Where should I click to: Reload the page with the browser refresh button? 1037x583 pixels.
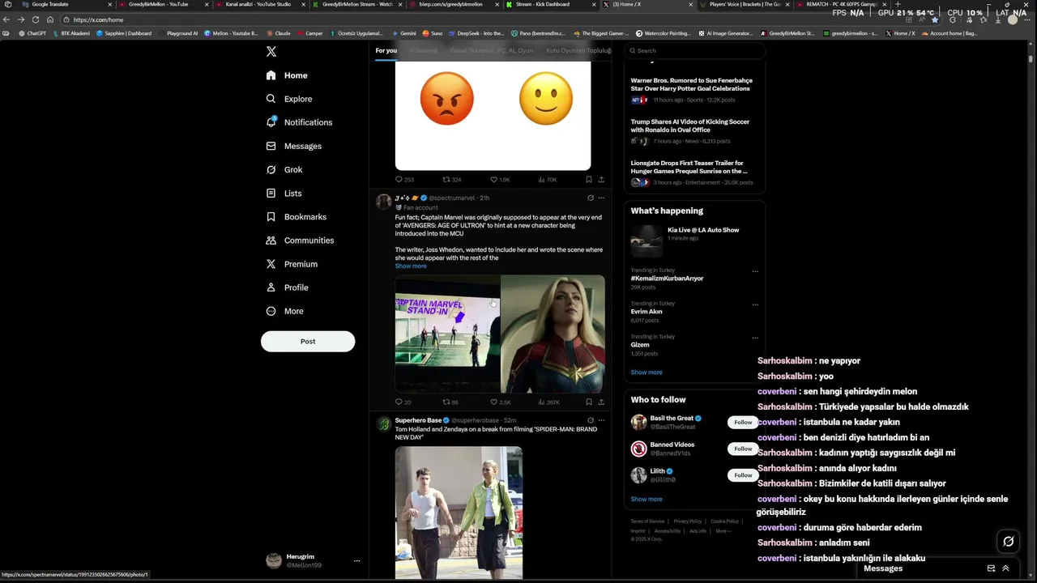pyautogui.click(x=36, y=19)
